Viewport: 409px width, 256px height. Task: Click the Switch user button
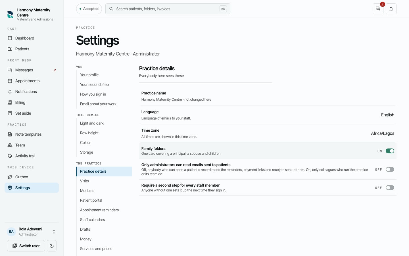[26, 246]
